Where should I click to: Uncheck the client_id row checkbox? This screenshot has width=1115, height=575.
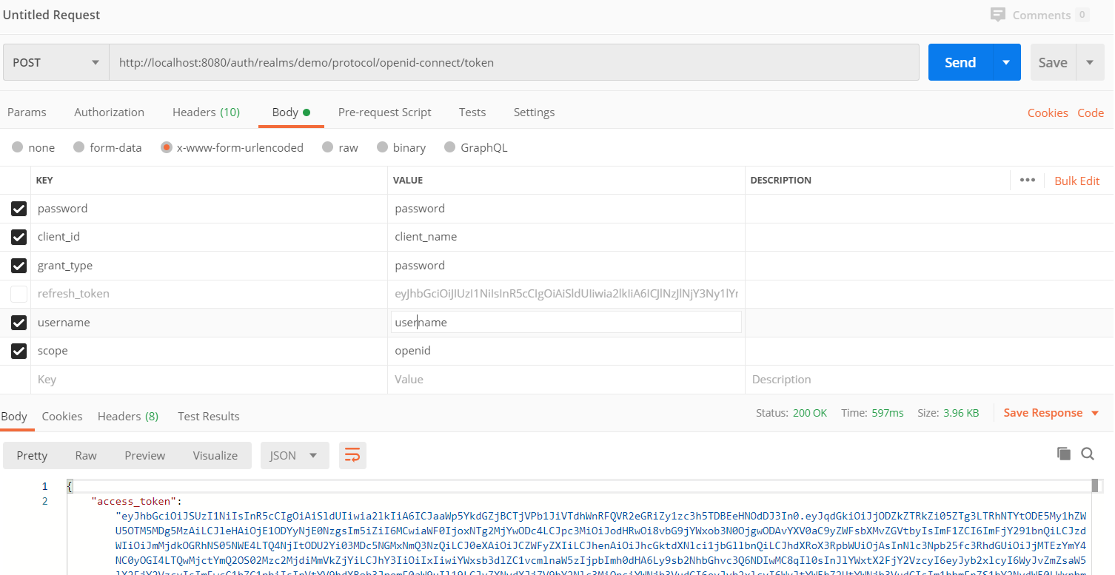coord(19,237)
